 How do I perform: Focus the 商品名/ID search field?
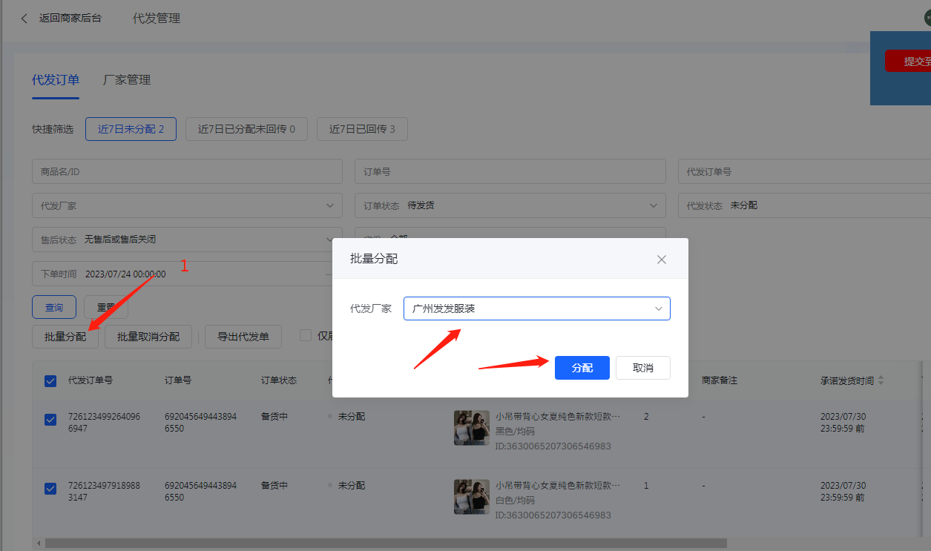(187, 171)
